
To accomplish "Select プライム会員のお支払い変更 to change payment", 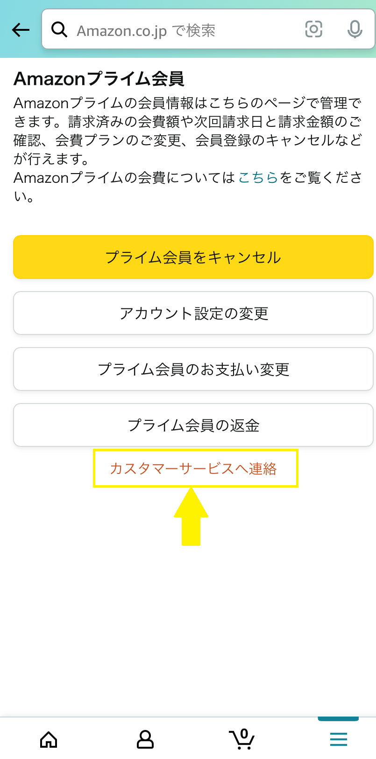I will click(x=193, y=369).
